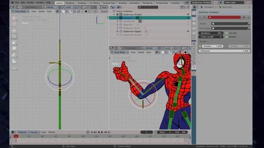The height and width of the screenshot is (148, 264).
Task: Click the red IK constraint name field
Action: coord(224,17)
